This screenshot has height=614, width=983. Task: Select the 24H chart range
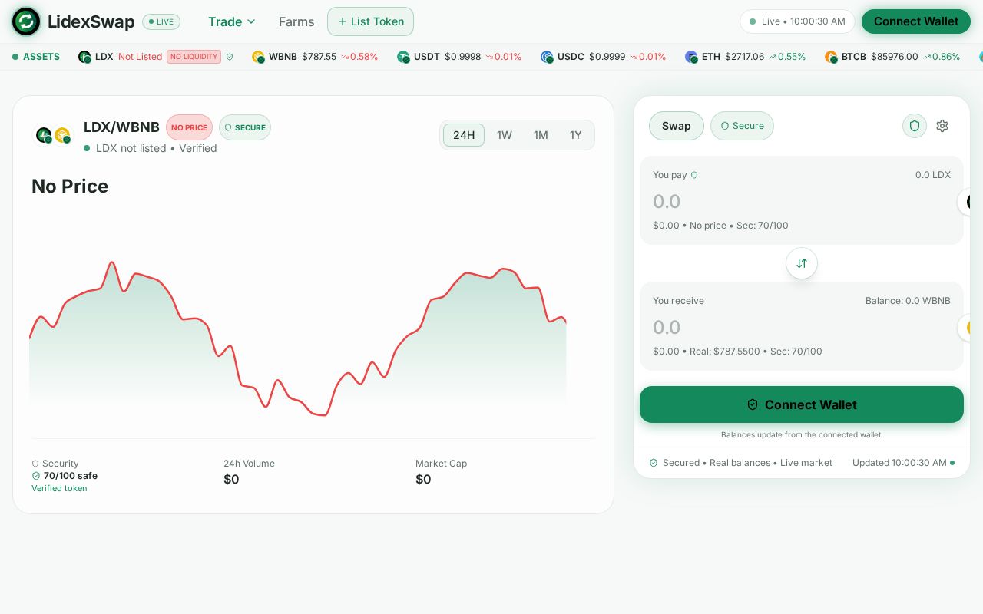point(464,135)
